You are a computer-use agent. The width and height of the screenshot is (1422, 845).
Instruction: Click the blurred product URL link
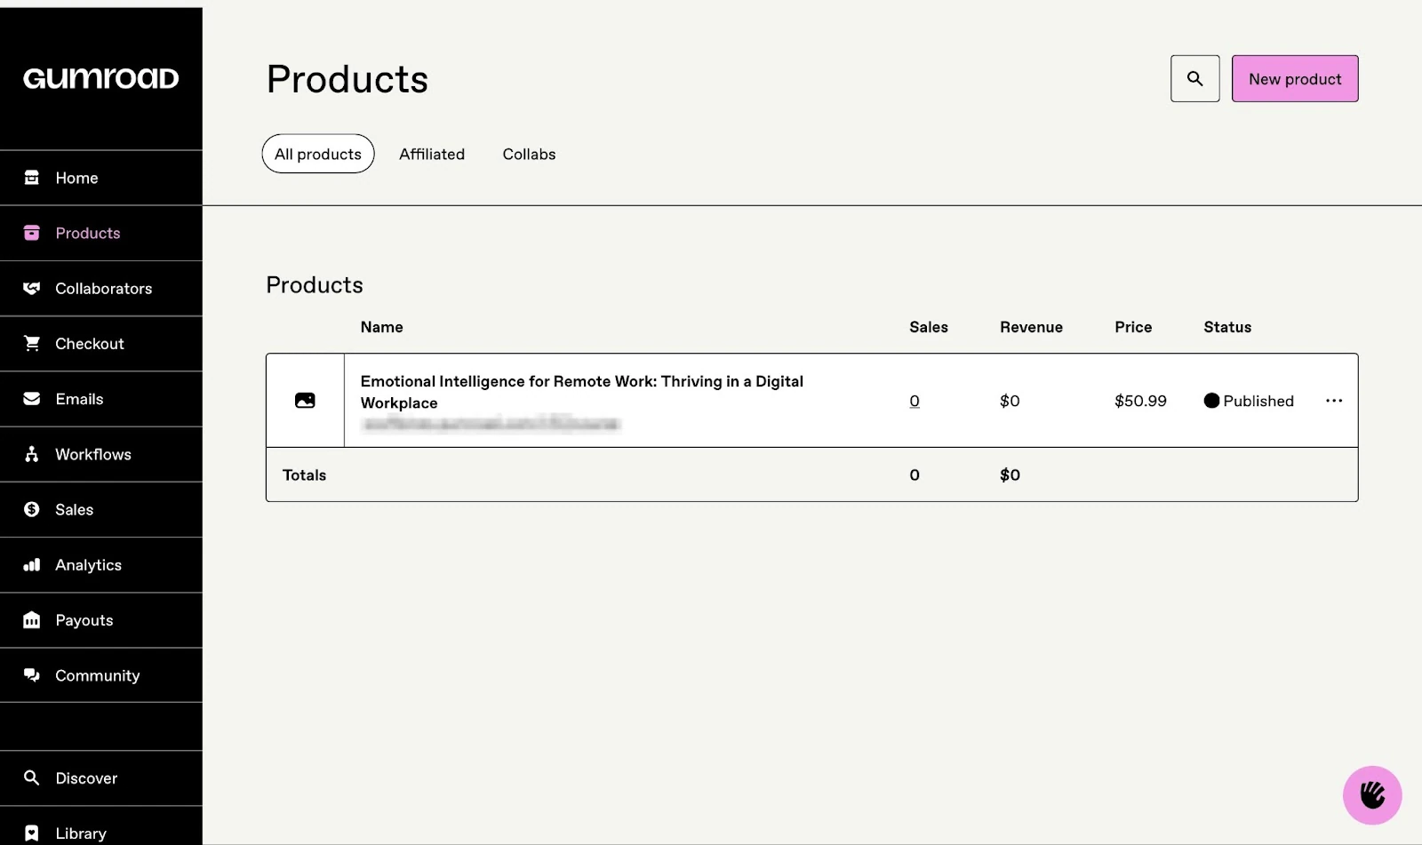pos(491,424)
